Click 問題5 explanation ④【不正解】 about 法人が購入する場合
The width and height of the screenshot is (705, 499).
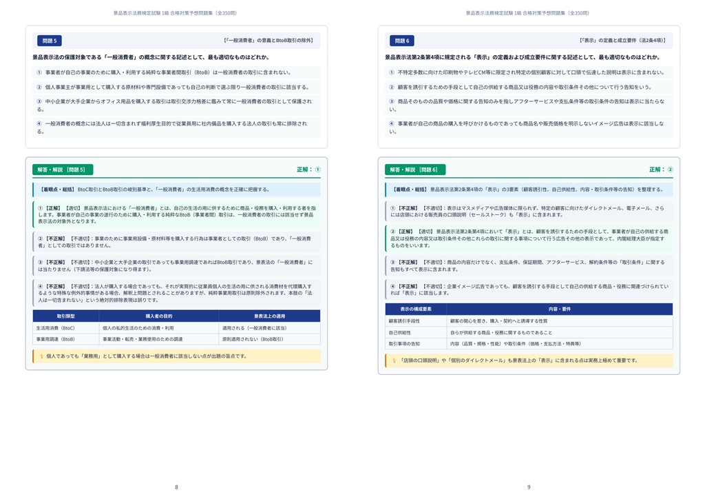click(x=176, y=293)
